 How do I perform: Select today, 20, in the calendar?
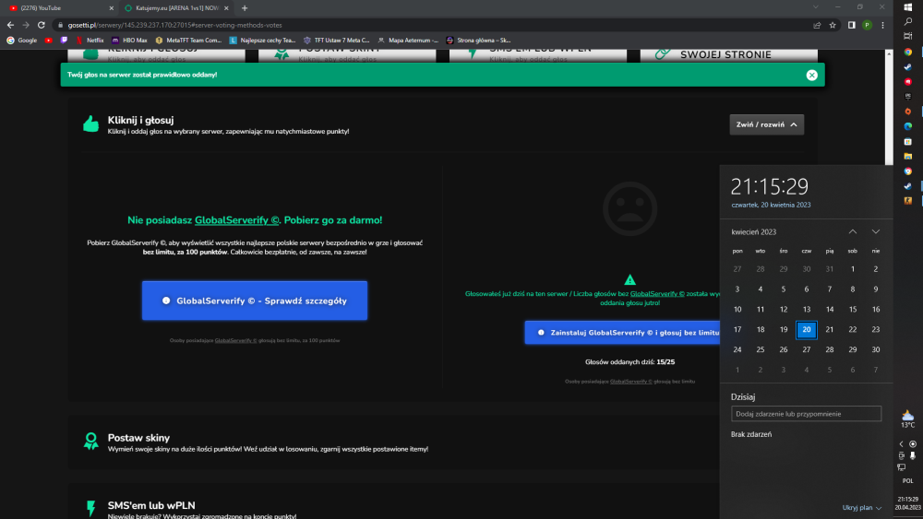807,330
